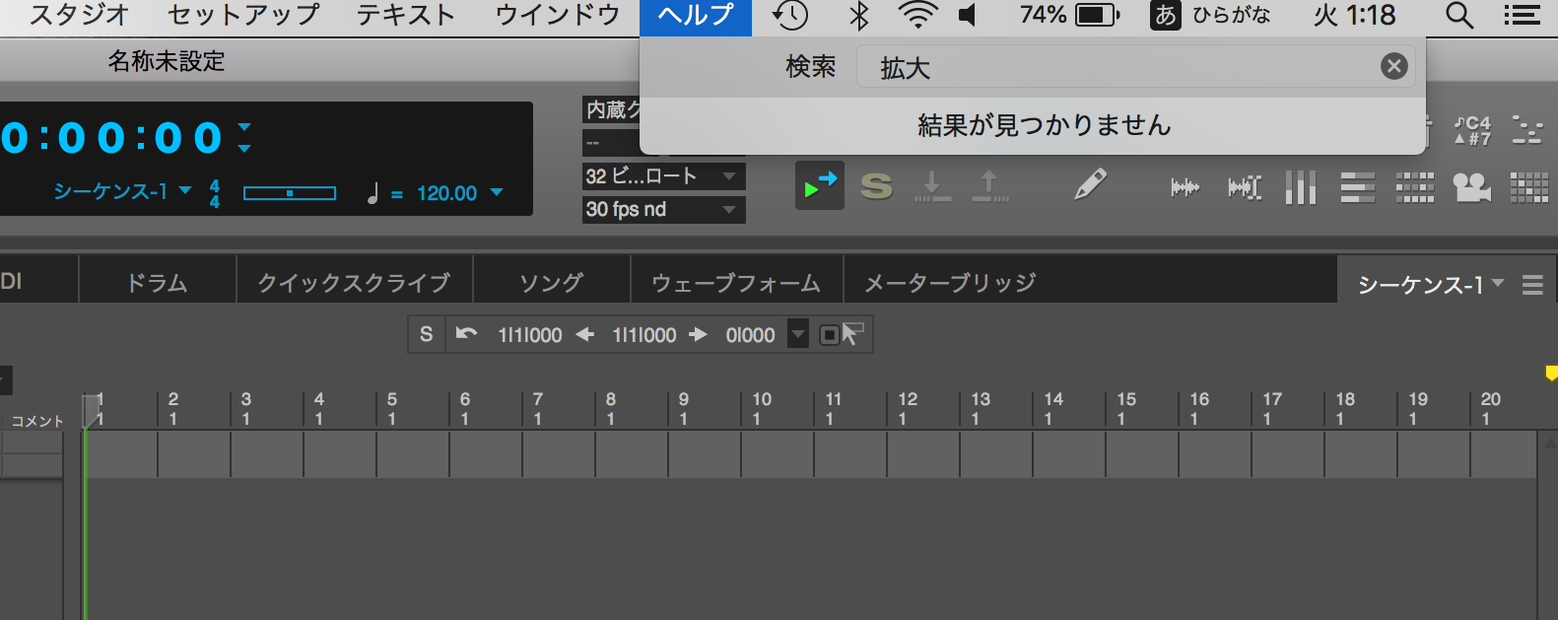The image size is (1558, 620).
Task: Click the 拡大 help search input field
Action: coord(1114,67)
